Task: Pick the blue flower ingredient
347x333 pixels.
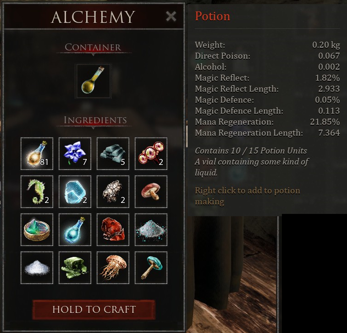Action: tap(75, 154)
